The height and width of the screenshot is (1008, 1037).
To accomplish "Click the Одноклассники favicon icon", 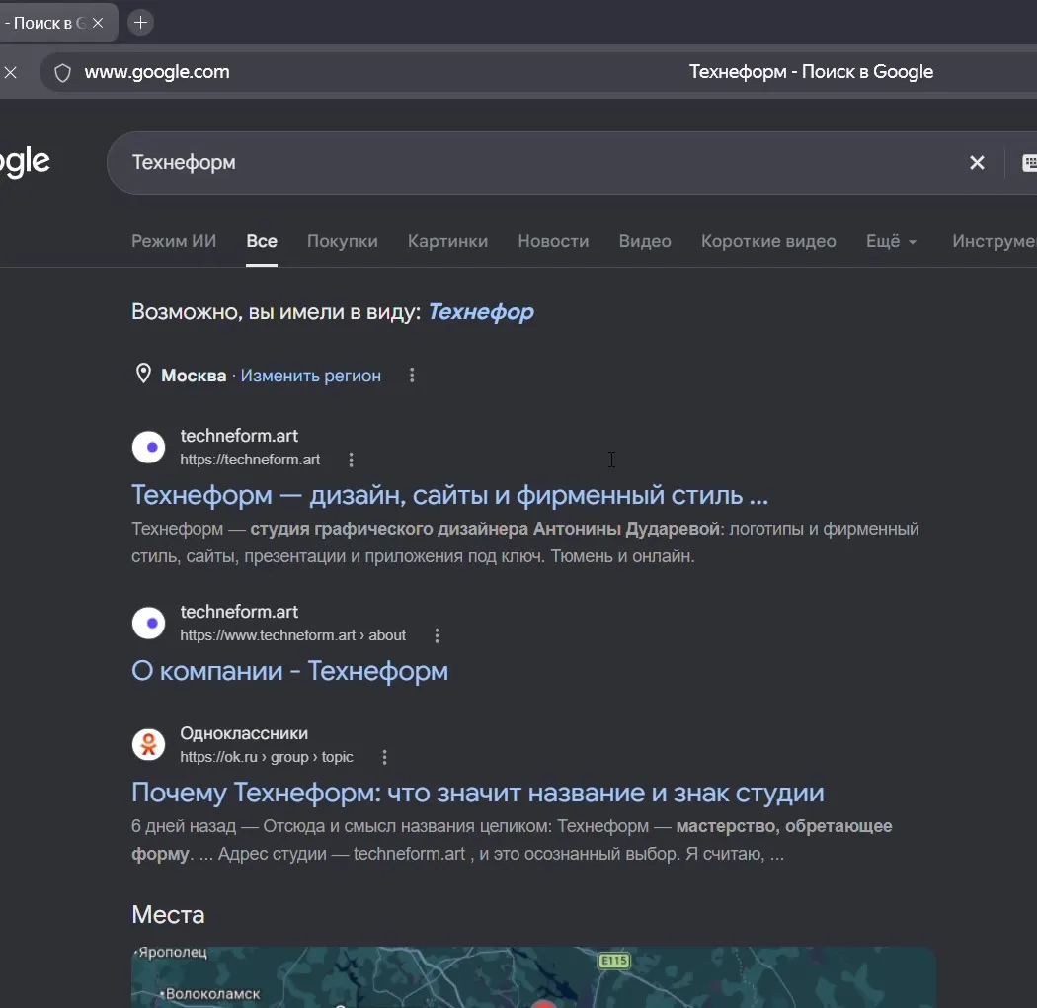I will tap(149, 744).
